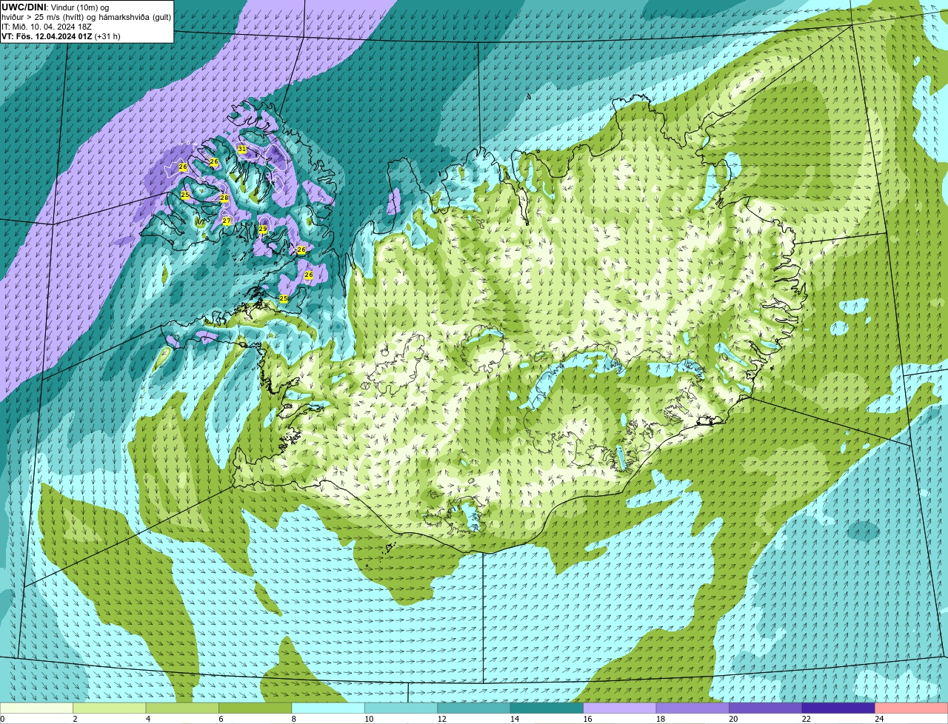Click the scale number 2
948x724 pixels.
[75, 719]
